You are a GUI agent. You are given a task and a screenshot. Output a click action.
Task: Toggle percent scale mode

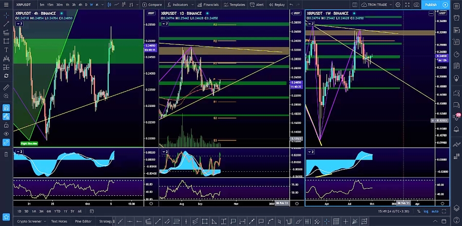coord(420,211)
